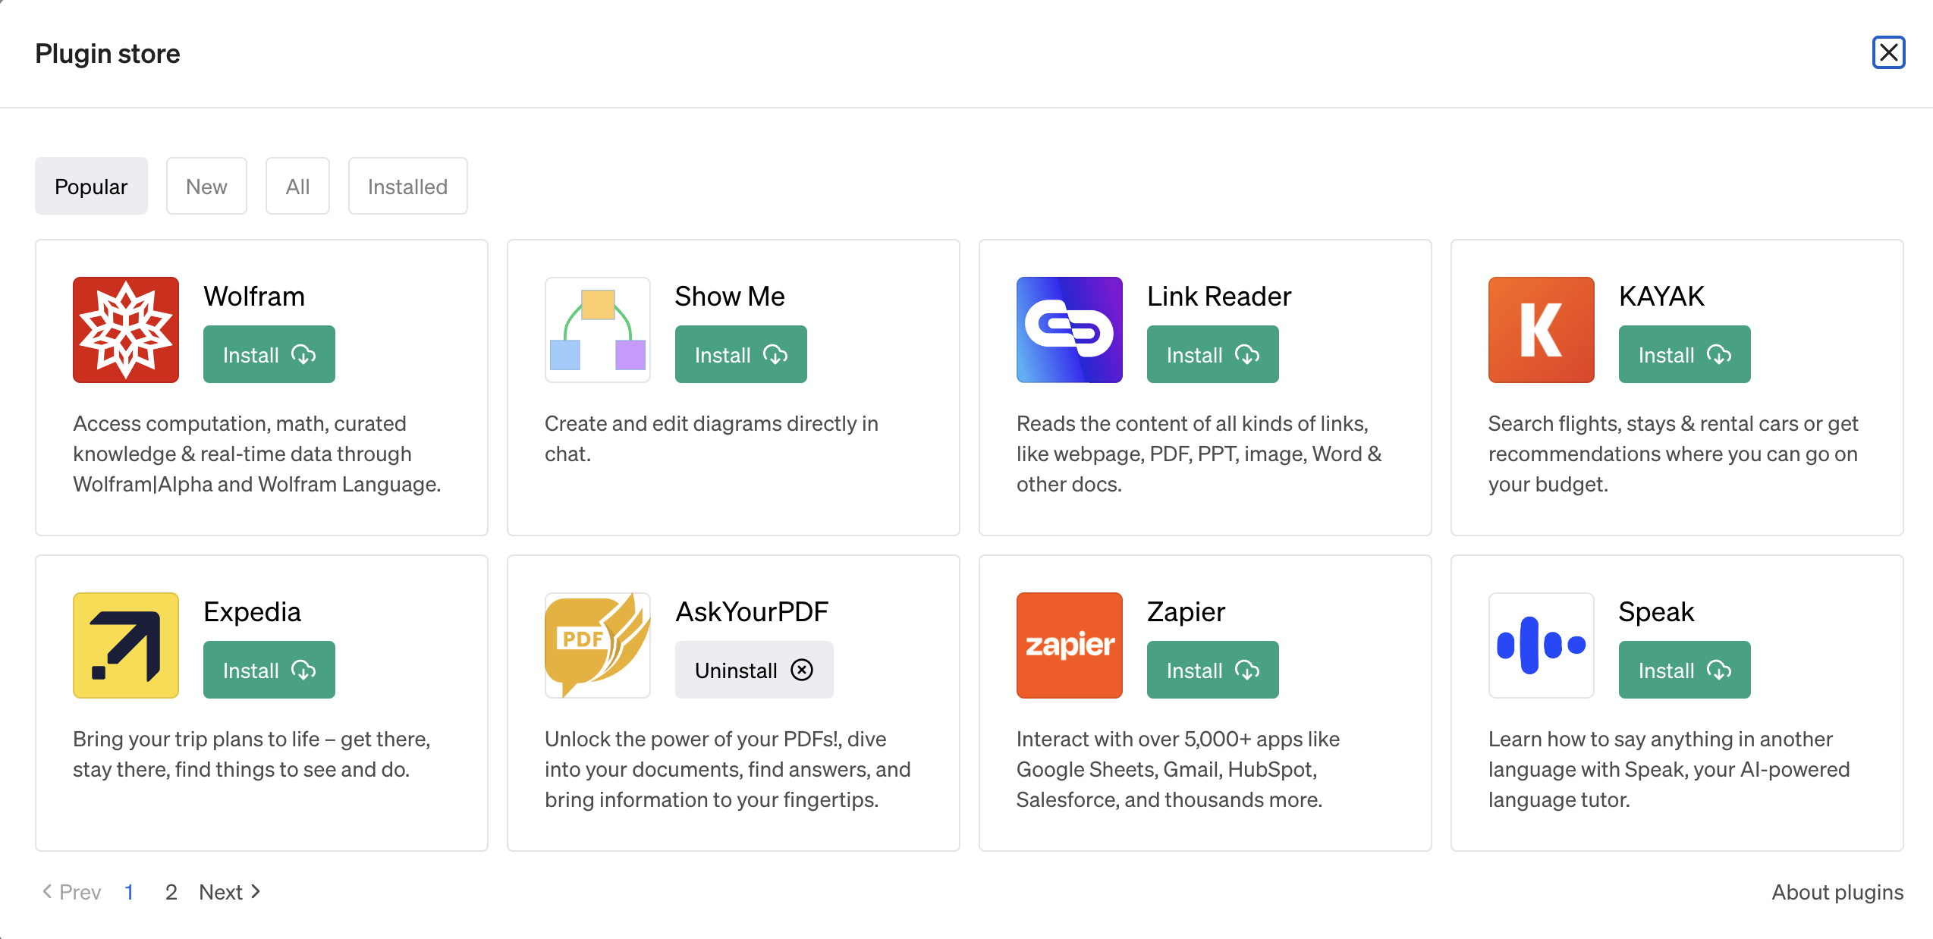Click the AskYourPDF logo icon

tap(598, 645)
